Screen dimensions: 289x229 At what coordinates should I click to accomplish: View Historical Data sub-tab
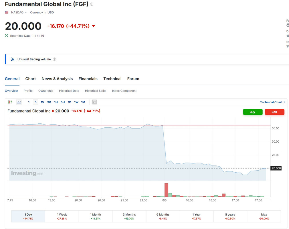69,91
